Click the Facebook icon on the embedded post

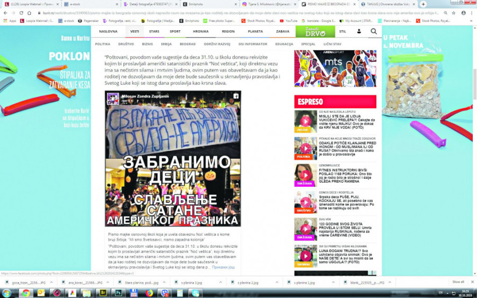(235, 96)
